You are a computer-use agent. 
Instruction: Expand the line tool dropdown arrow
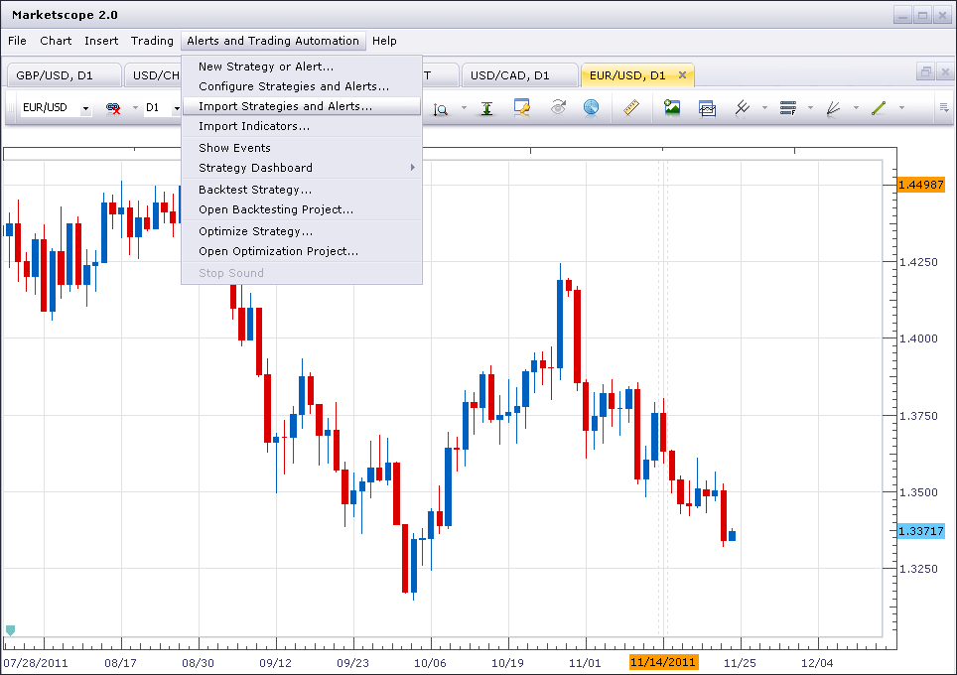(901, 108)
